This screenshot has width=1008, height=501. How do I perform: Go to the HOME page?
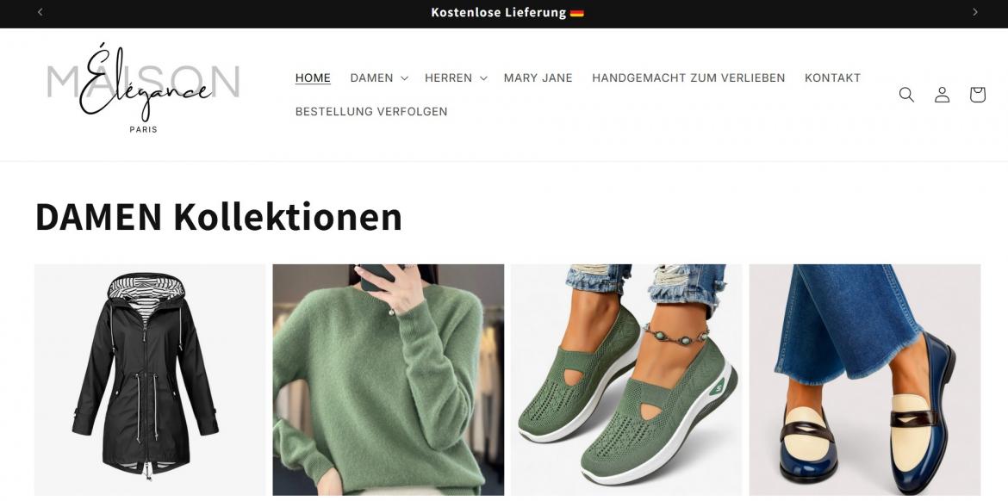313,77
